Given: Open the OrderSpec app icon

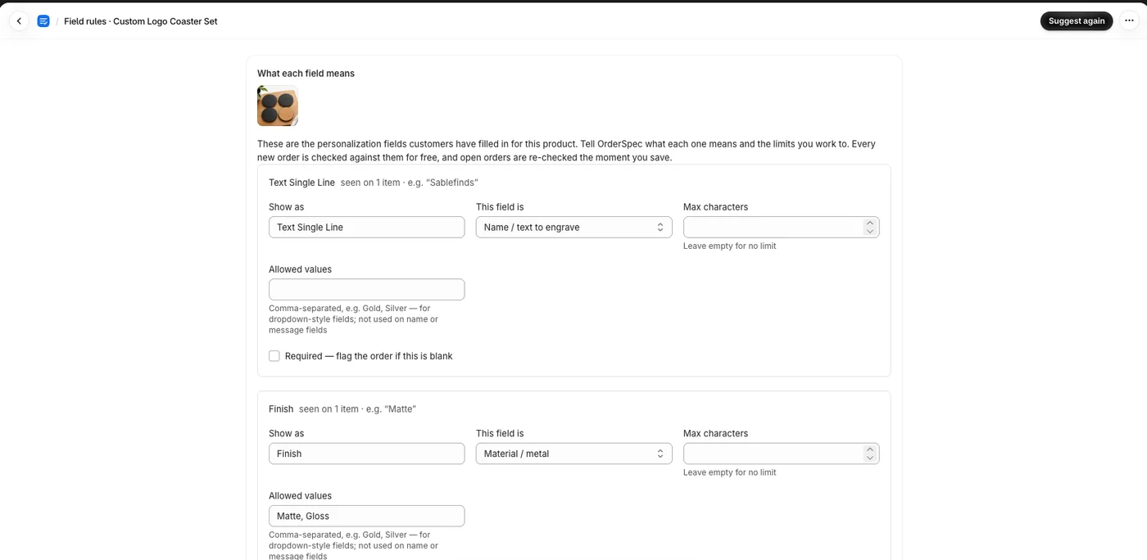Looking at the screenshot, I should [x=43, y=21].
